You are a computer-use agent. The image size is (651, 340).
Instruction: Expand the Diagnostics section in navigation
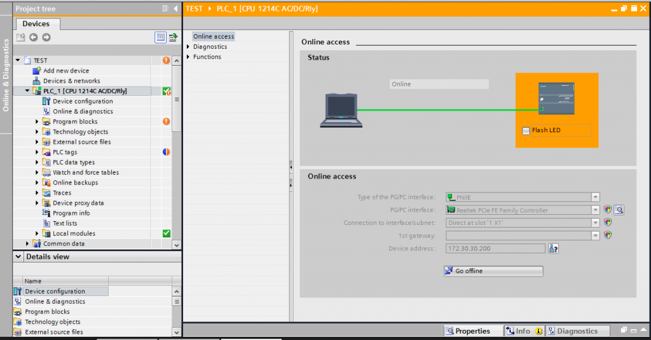pos(188,46)
